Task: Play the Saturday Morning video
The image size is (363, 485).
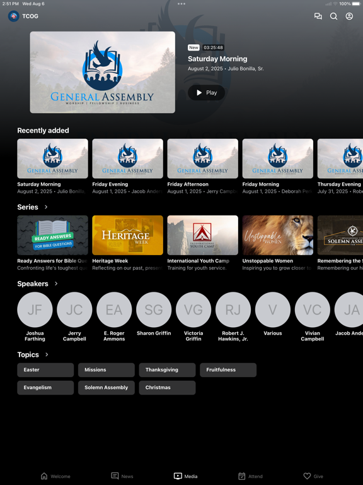Action: pyautogui.click(x=207, y=92)
